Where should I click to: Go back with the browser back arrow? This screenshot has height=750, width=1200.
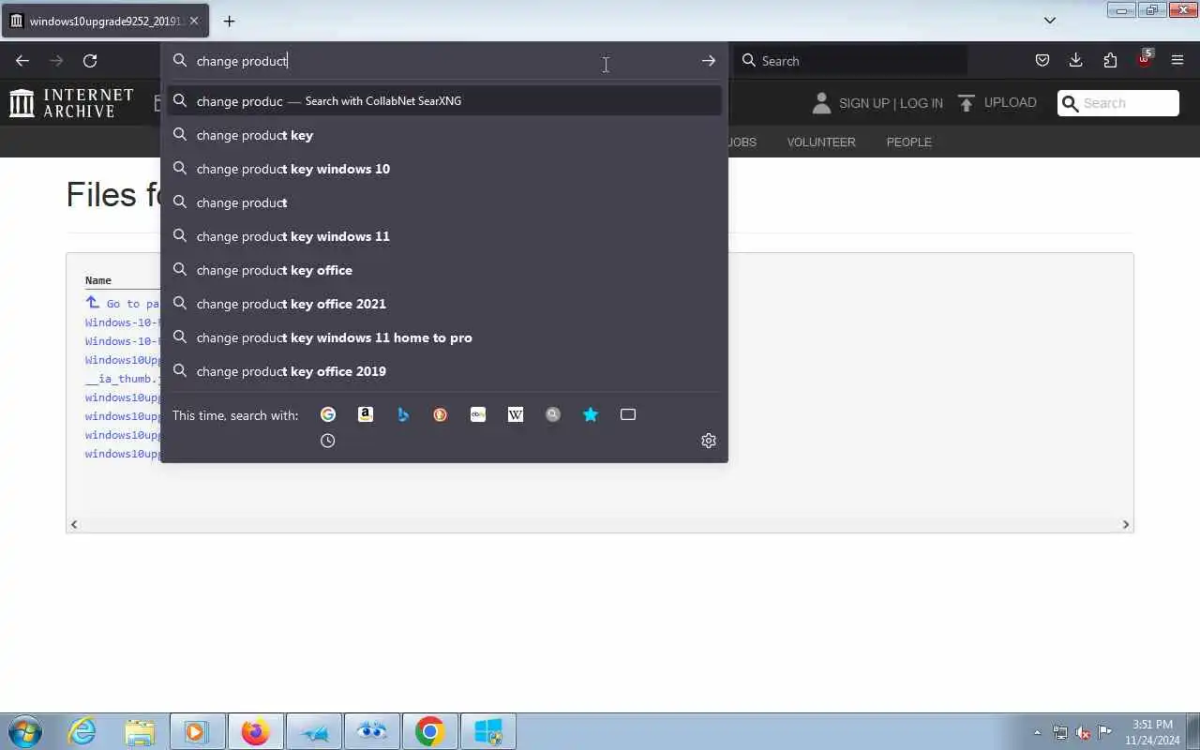click(x=22, y=61)
